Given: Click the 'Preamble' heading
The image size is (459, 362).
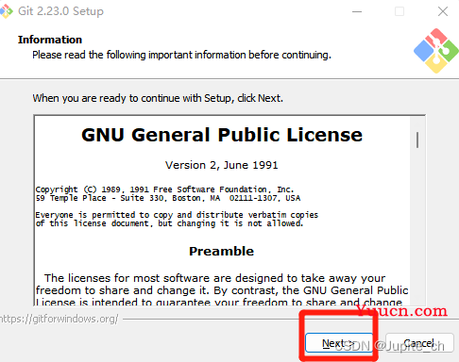Looking at the screenshot, I should (221, 252).
